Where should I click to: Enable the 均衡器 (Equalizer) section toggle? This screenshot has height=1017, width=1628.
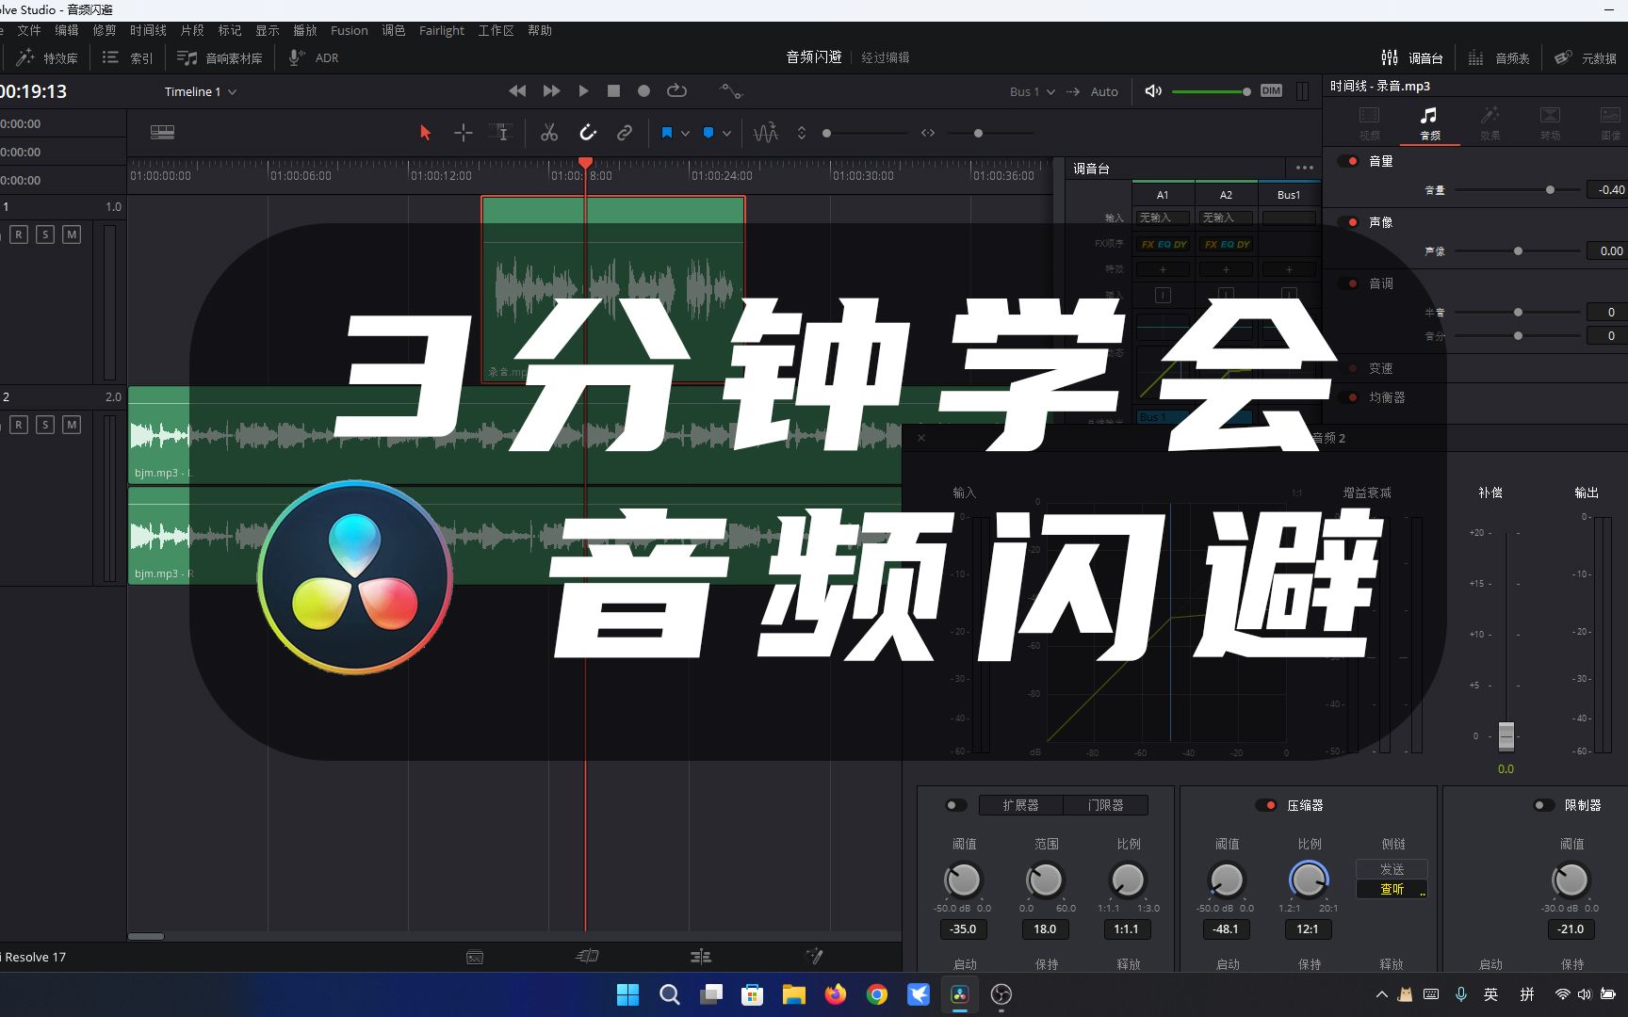1348,397
